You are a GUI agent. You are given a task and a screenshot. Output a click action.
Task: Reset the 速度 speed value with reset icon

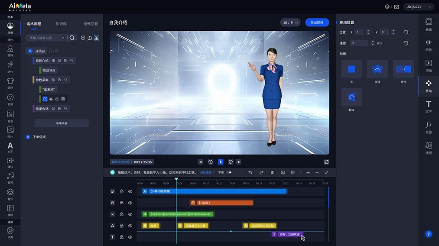tap(406, 43)
